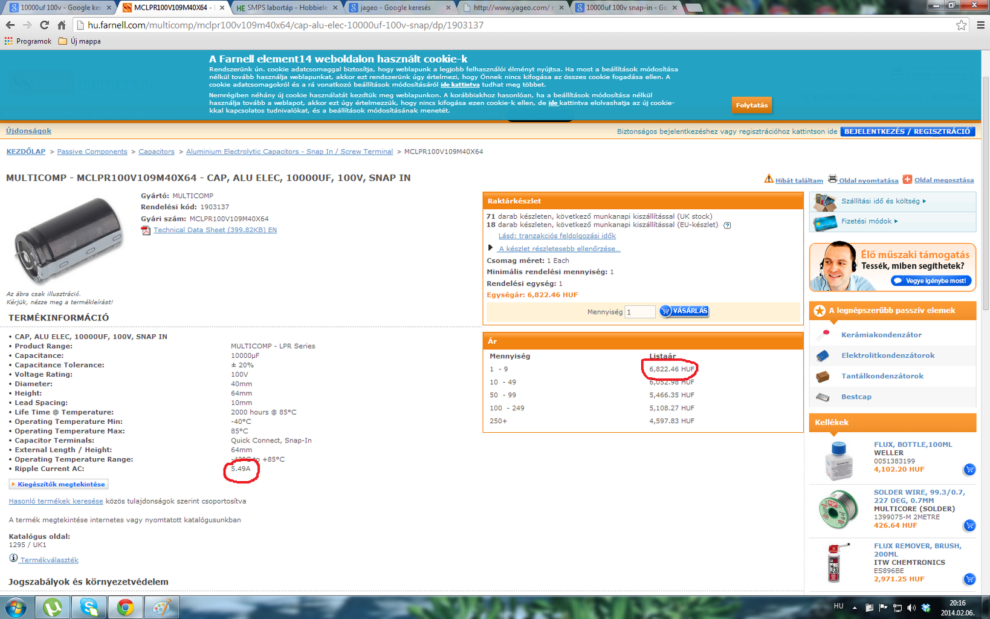Image resolution: width=990 pixels, height=619 pixels.
Task: Switch to the SMPS labortáp tab
Action: pyautogui.click(x=287, y=7)
